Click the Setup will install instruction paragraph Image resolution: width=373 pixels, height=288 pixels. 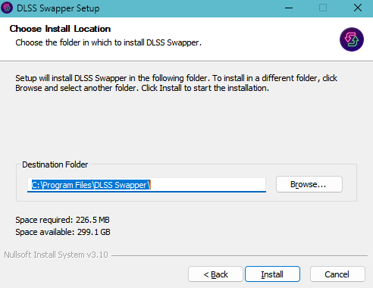176,83
